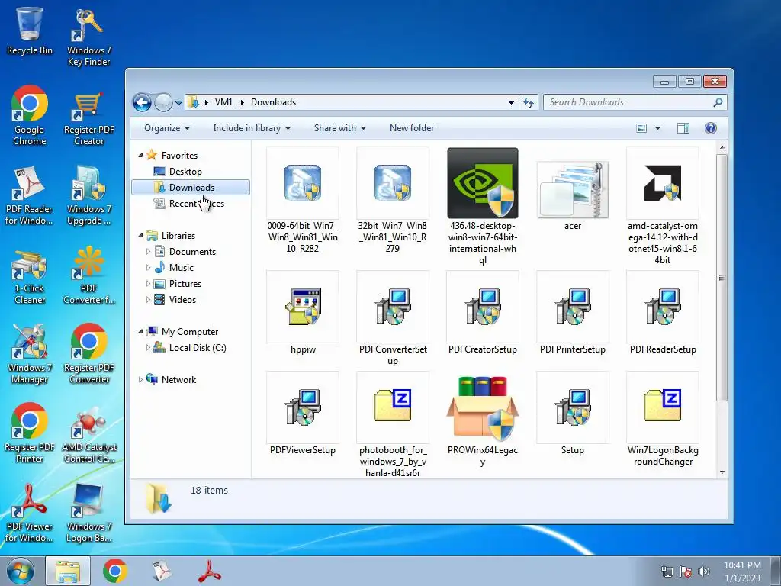Screen dimensions: 781x586
Task: Open Windows 7 Logon Background shortcut
Action: pyautogui.click(x=88, y=514)
